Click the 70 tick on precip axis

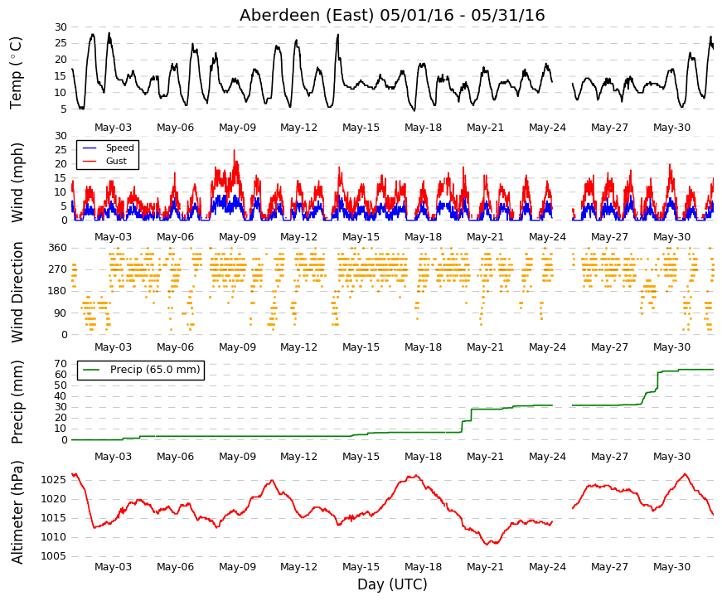click(x=61, y=364)
